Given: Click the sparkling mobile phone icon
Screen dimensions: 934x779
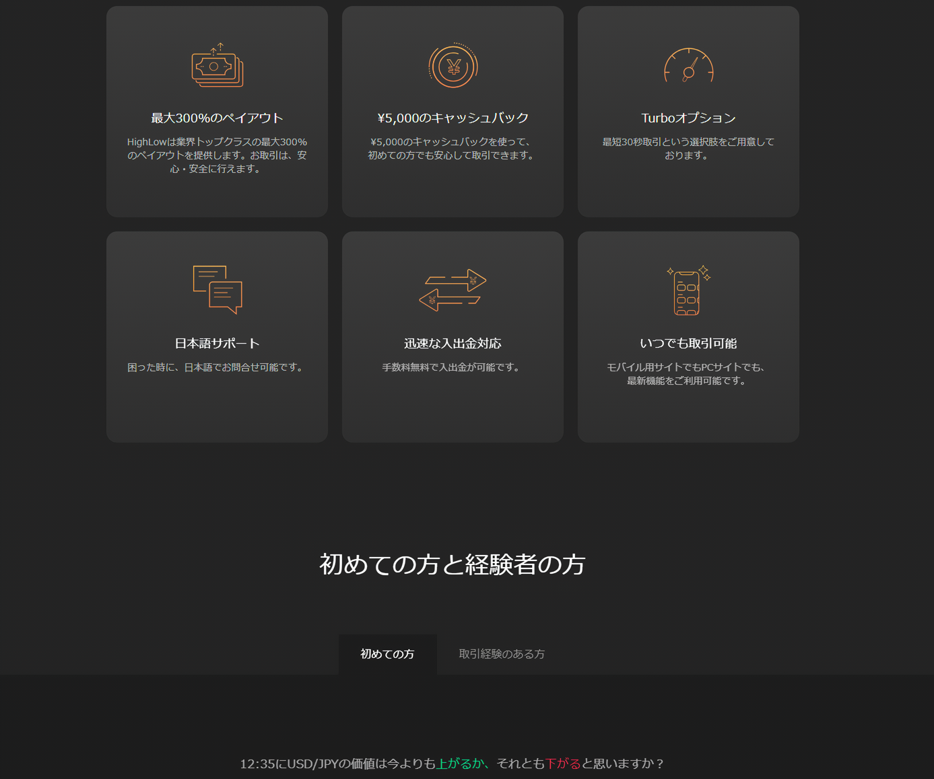Looking at the screenshot, I should coord(688,290).
